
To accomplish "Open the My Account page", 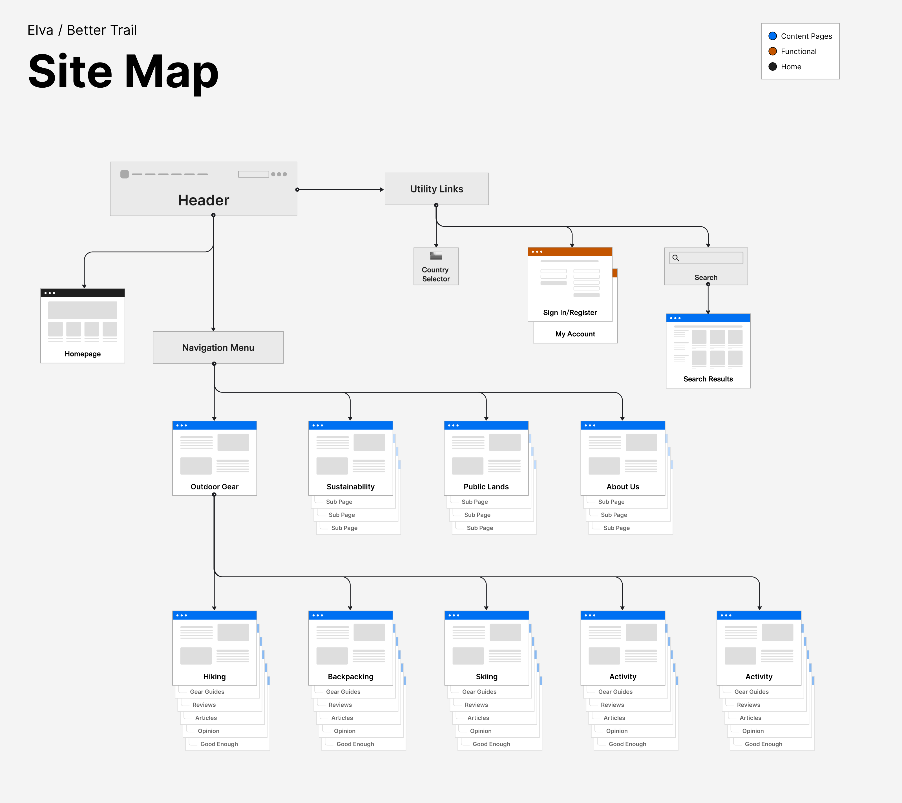I will click(575, 334).
